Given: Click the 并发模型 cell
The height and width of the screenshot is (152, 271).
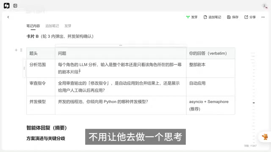Looking at the screenshot, I should click(41, 105).
